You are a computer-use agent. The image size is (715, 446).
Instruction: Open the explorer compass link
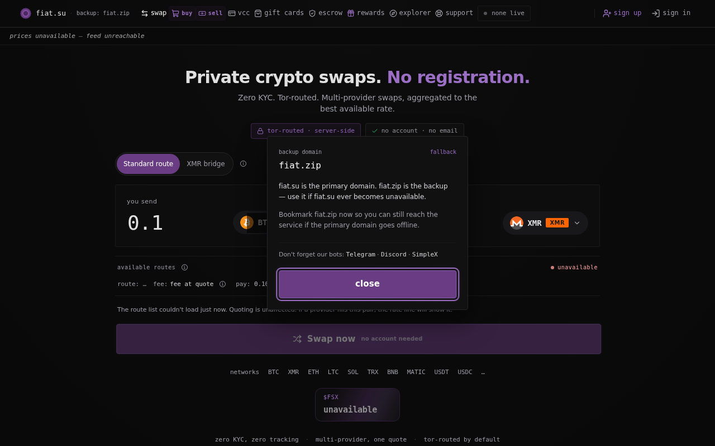[x=411, y=13]
